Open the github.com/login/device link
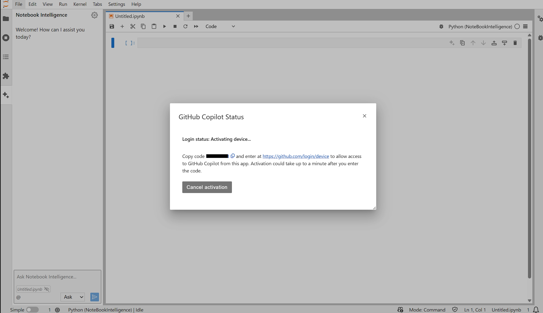Screen dimensions: 543x313 click(x=296, y=156)
